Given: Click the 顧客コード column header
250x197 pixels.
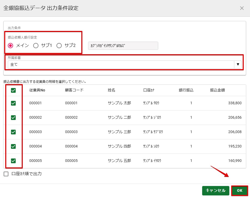Looking at the screenshot, I should point(74,90).
